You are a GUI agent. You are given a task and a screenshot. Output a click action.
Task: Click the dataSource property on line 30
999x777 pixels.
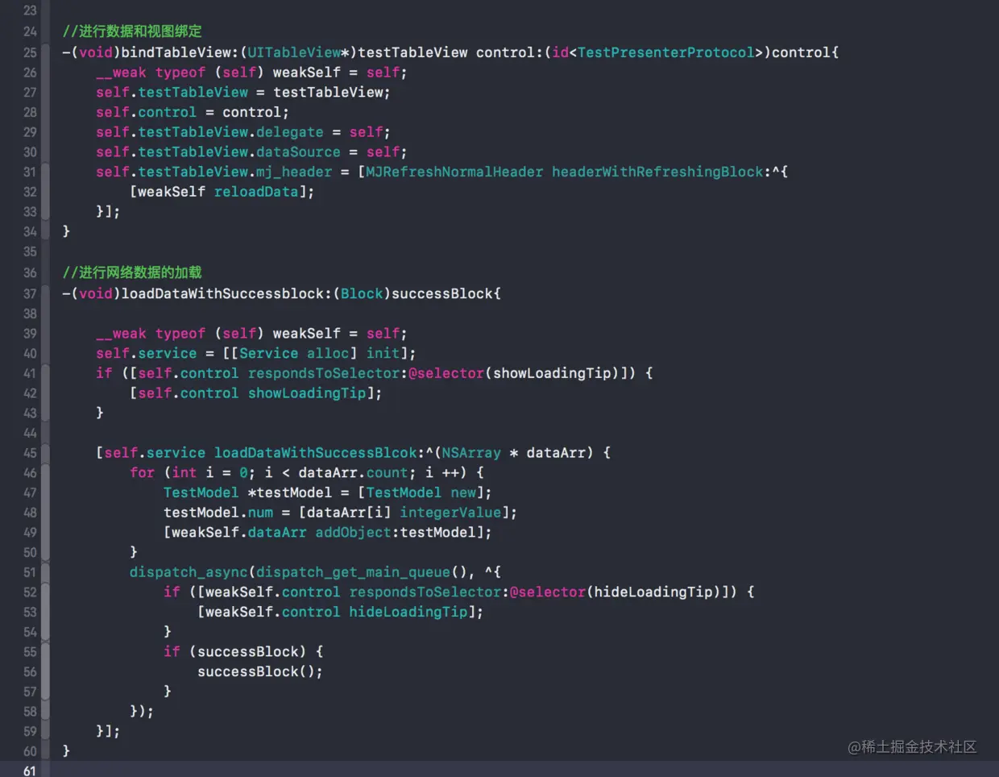298,152
